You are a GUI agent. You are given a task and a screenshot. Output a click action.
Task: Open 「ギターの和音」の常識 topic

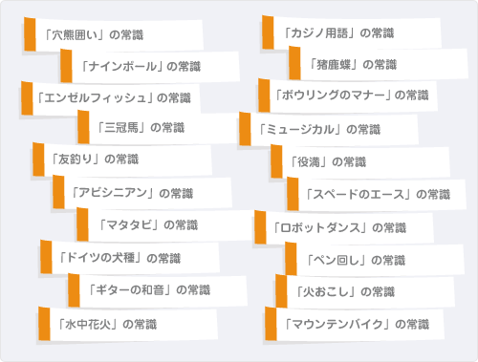158,290
